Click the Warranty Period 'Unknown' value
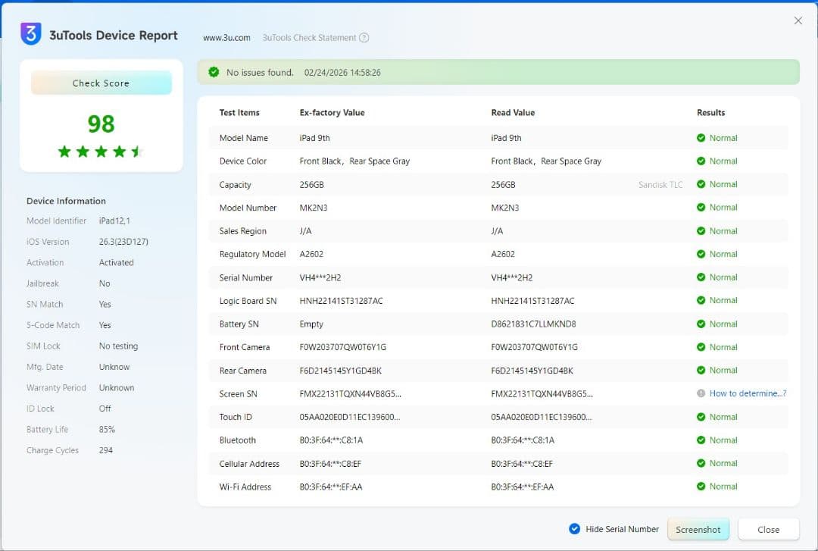Image resolution: width=818 pixels, height=551 pixels. tap(117, 387)
